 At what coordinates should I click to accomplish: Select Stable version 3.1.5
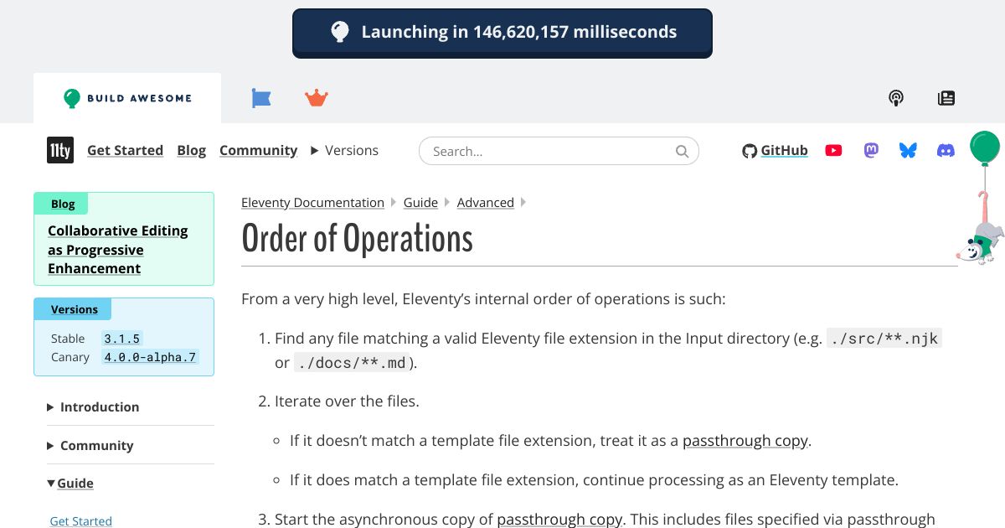click(121, 339)
